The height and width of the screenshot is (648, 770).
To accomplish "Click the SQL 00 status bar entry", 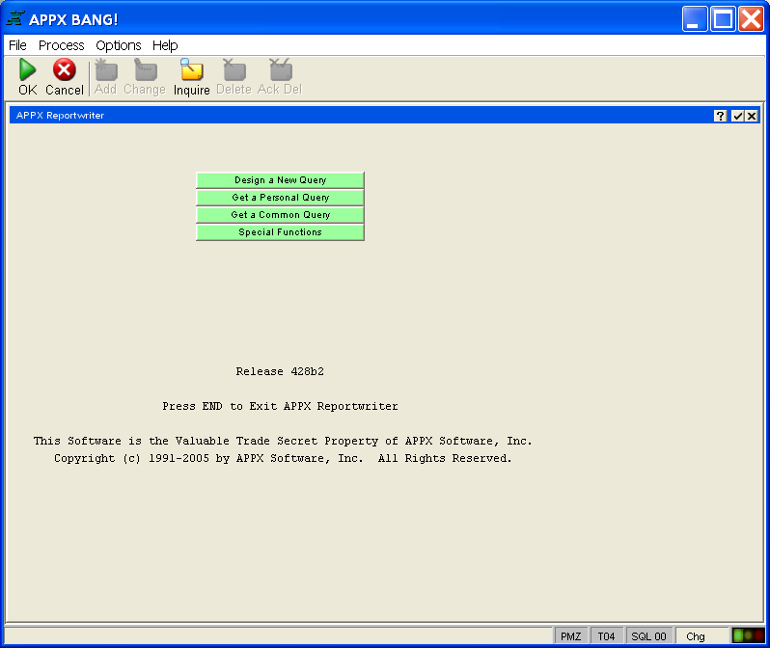I will [x=648, y=636].
